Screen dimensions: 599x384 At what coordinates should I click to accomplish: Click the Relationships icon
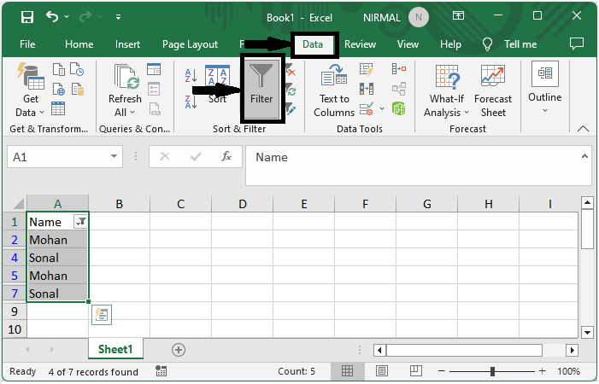click(x=399, y=90)
